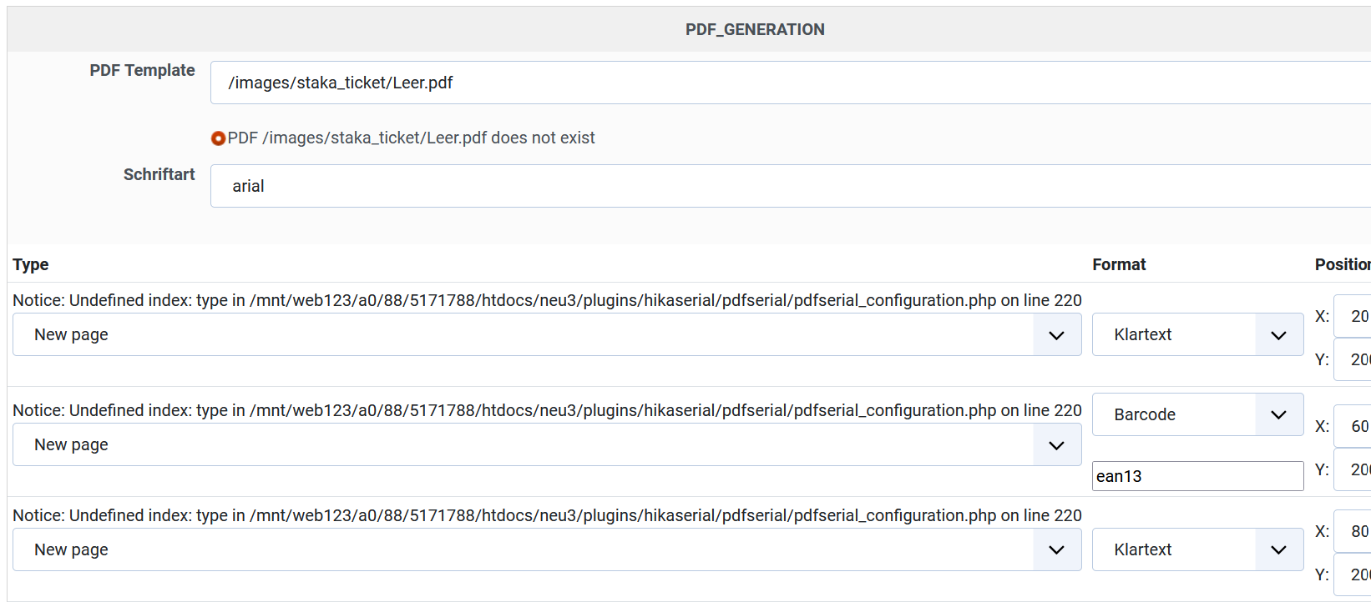This screenshot has height=602, width=1371.
Task: Click the PDF Template field label
Action: pos(142,71)
